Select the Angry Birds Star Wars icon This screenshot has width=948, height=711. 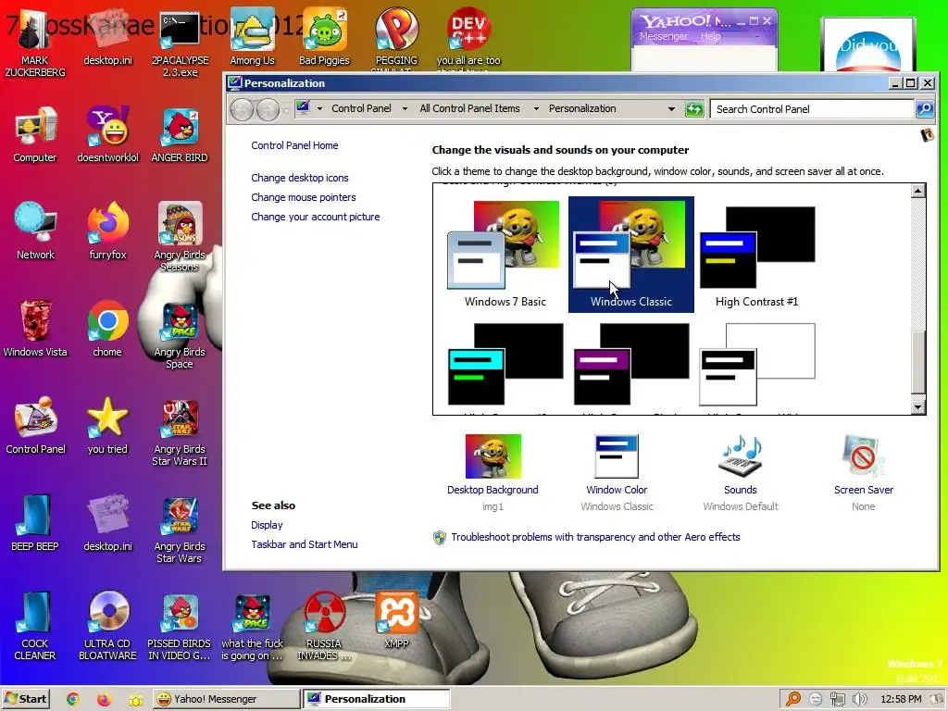(x=180, y=530)
